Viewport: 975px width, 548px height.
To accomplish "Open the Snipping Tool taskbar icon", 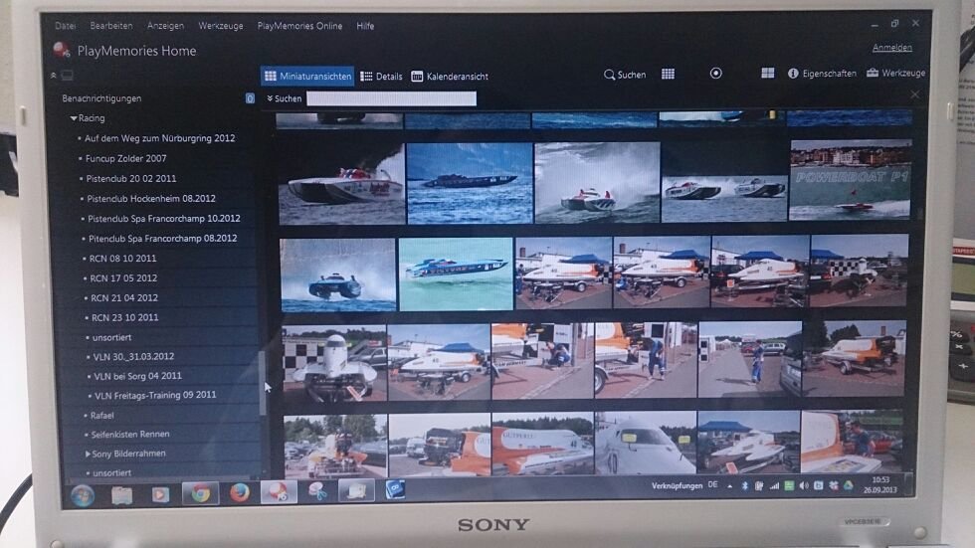I will [x=317, y=491].
